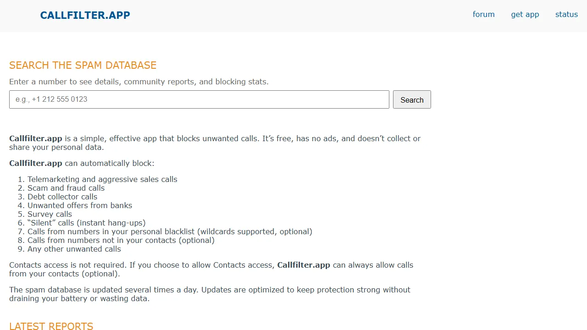The image size is (587, 330).
Task: Click the SEARCH THE SPAM DATABASE heading
Action: (83, 65)
